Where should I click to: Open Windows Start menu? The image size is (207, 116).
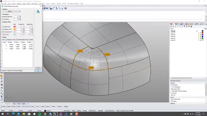point(3,114)
